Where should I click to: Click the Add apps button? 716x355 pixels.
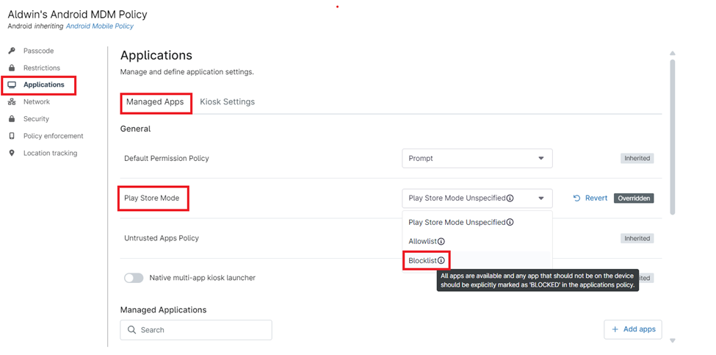[x=633, y=329]
